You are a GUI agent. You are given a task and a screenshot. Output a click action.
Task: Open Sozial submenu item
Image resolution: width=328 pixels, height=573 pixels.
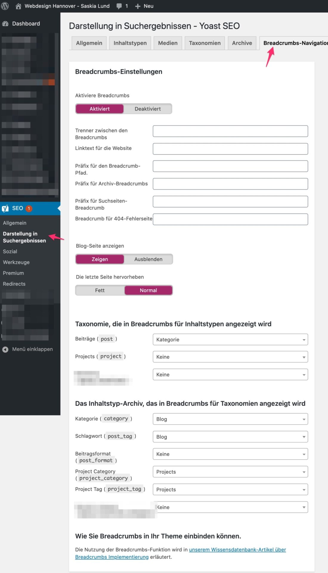[10, 252]
